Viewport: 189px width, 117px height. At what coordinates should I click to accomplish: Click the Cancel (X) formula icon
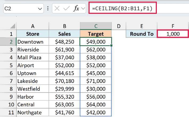[57, 9]
